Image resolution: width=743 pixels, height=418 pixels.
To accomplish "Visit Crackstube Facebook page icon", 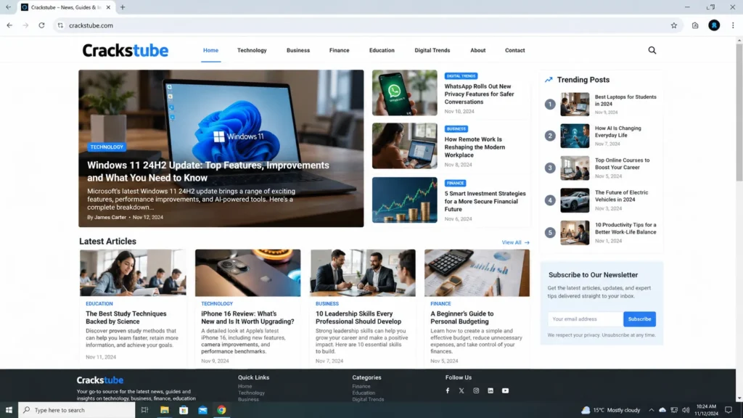I will coord(447,390).
